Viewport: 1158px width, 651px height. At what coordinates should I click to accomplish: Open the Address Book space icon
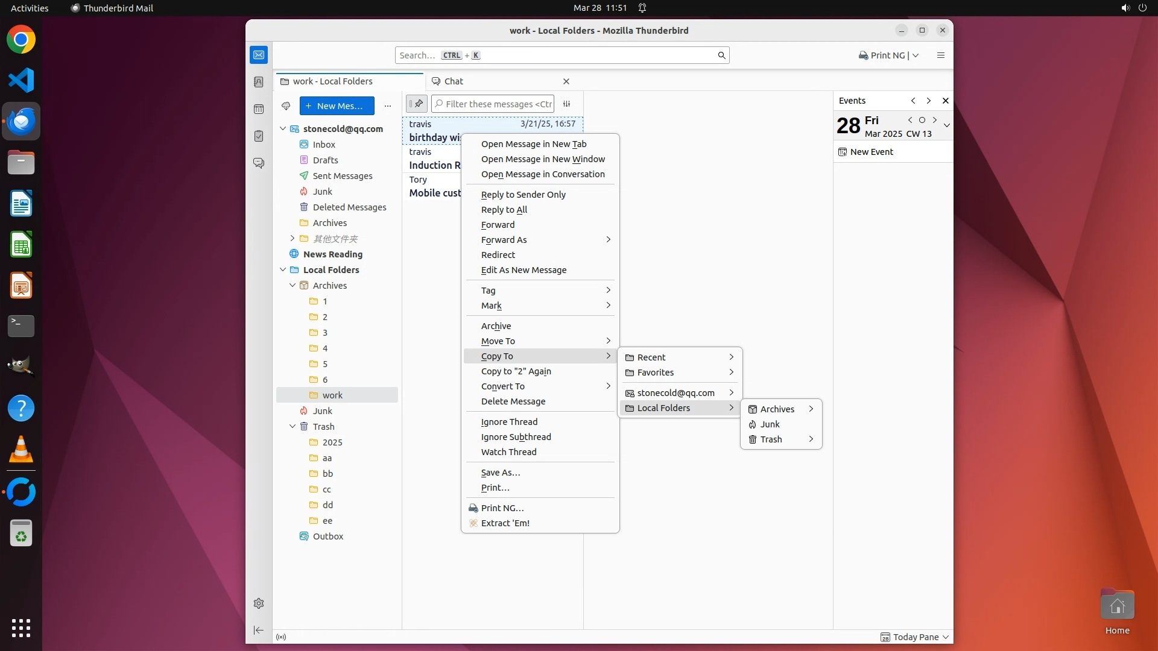pyautogui.click(x=259, y=82)
